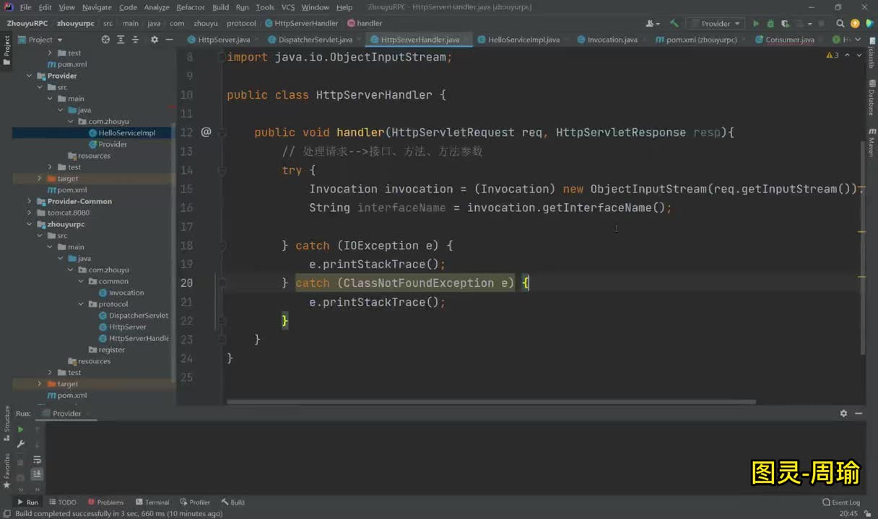878x519 pixels.
Task: Click the wrench icon in Run panel
Action: [20, 444]
